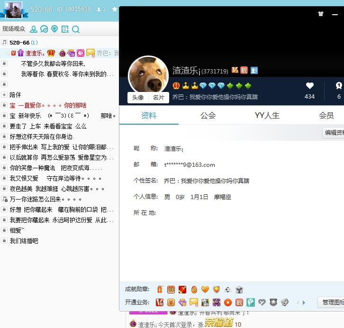Click the user ID (3731719) text
This screenshot has width=344, height=328.
click(215, 71)
